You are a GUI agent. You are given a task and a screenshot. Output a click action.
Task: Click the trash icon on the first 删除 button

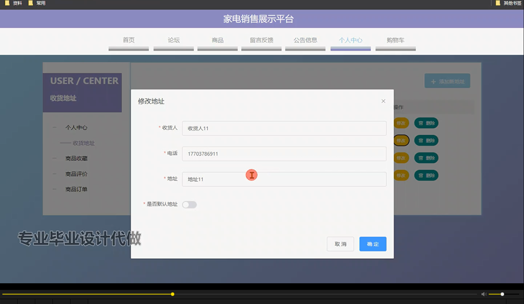[x=421, y=123]
